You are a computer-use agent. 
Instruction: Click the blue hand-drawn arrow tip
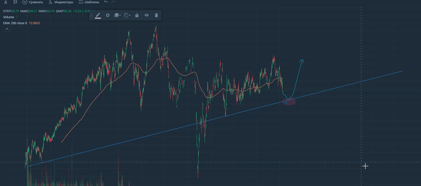(302, 60)
